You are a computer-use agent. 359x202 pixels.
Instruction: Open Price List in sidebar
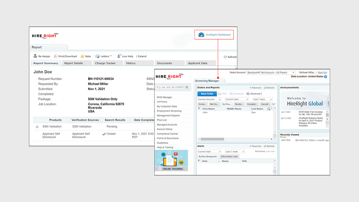pos(162,120)
